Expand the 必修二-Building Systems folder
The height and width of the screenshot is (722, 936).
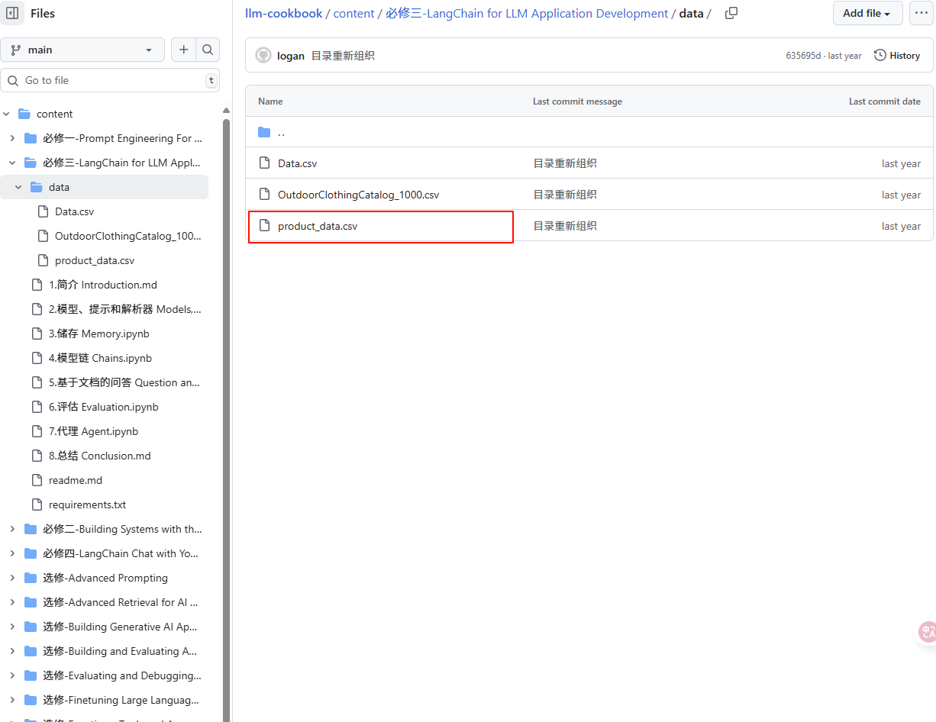11,529
